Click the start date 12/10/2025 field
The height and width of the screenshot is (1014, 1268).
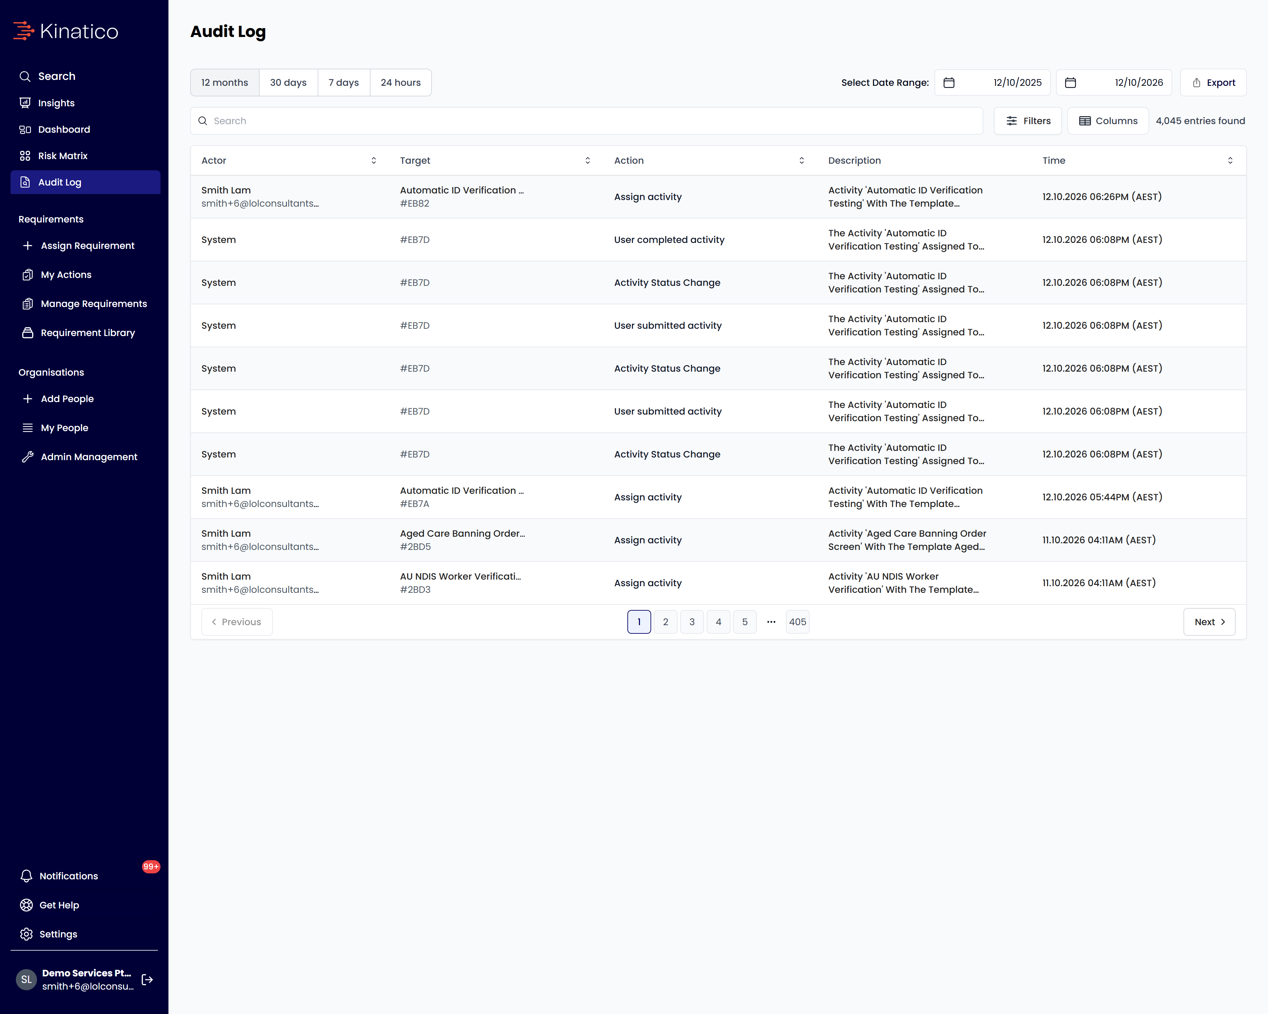click(x=992, y=83)
